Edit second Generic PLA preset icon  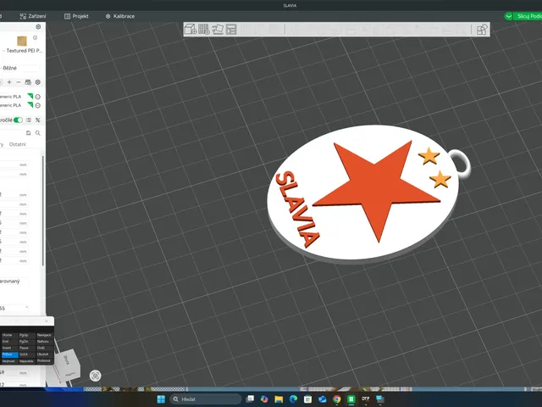(x=38, y=105)
